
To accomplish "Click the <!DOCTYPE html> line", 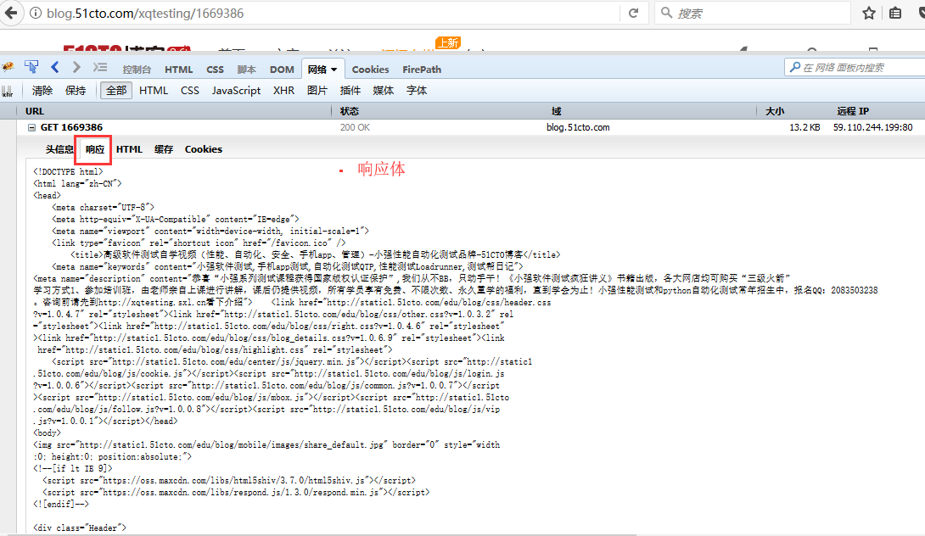I will click(x=68, y=171).
